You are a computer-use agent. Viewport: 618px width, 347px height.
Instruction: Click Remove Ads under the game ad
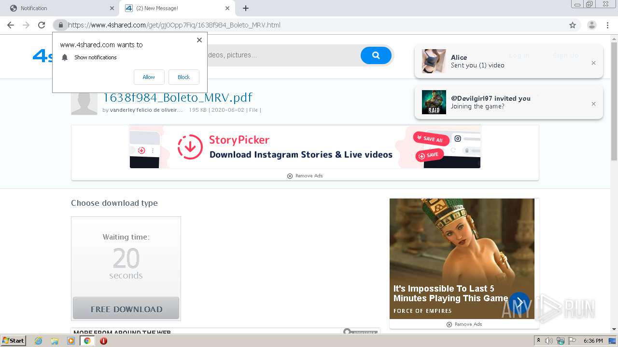464,324
